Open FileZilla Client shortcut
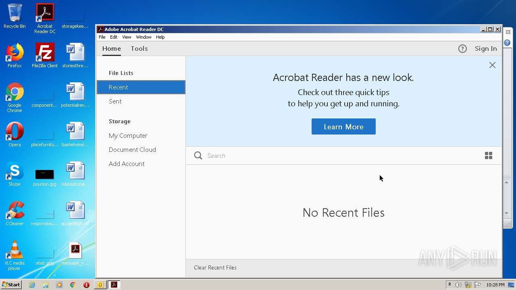Image resolution: width=516 pixels, height=290 pixels. pos(45,56)
